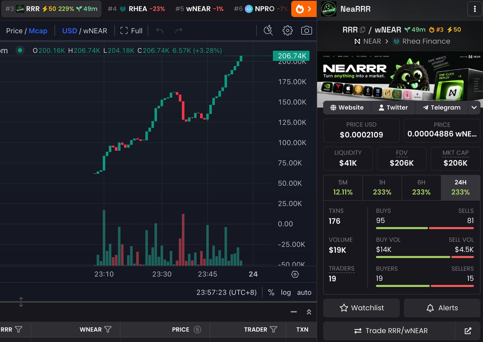Click the MKT CAP $206K box

click(456, 159)
